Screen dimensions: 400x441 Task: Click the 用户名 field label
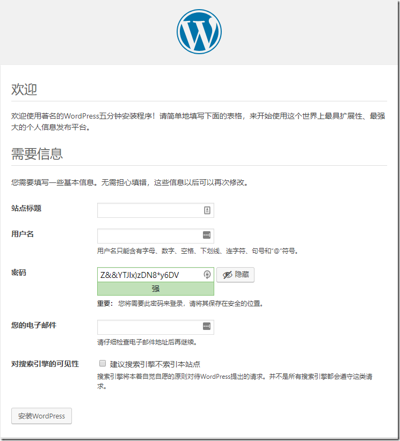click(23, 234)
